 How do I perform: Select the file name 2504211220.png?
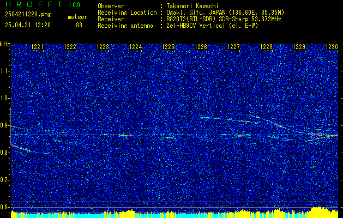[x=28, y=15]
